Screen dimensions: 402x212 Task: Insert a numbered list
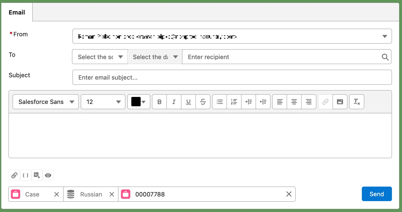[x=234, y=102]
